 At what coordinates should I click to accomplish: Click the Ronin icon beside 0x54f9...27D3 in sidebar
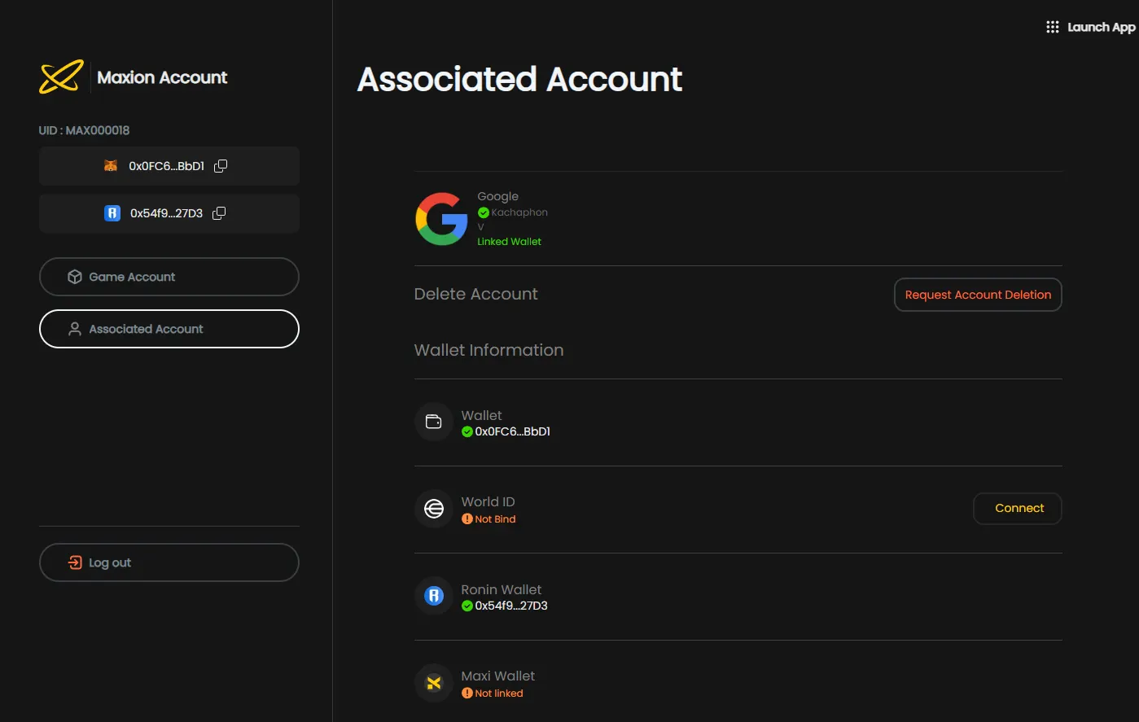[x=112, y=213]
